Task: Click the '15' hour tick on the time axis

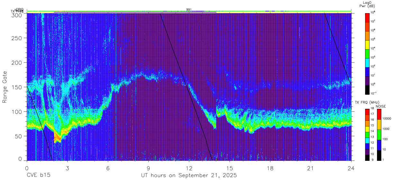Action: coord(230,168)
